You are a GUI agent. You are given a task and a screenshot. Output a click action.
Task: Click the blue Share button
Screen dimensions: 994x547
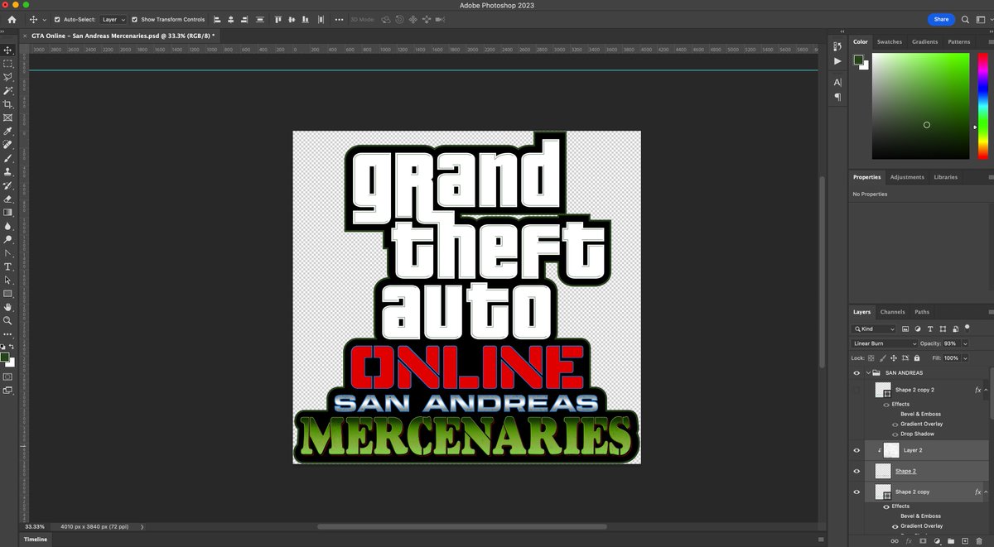pos(943,19)
